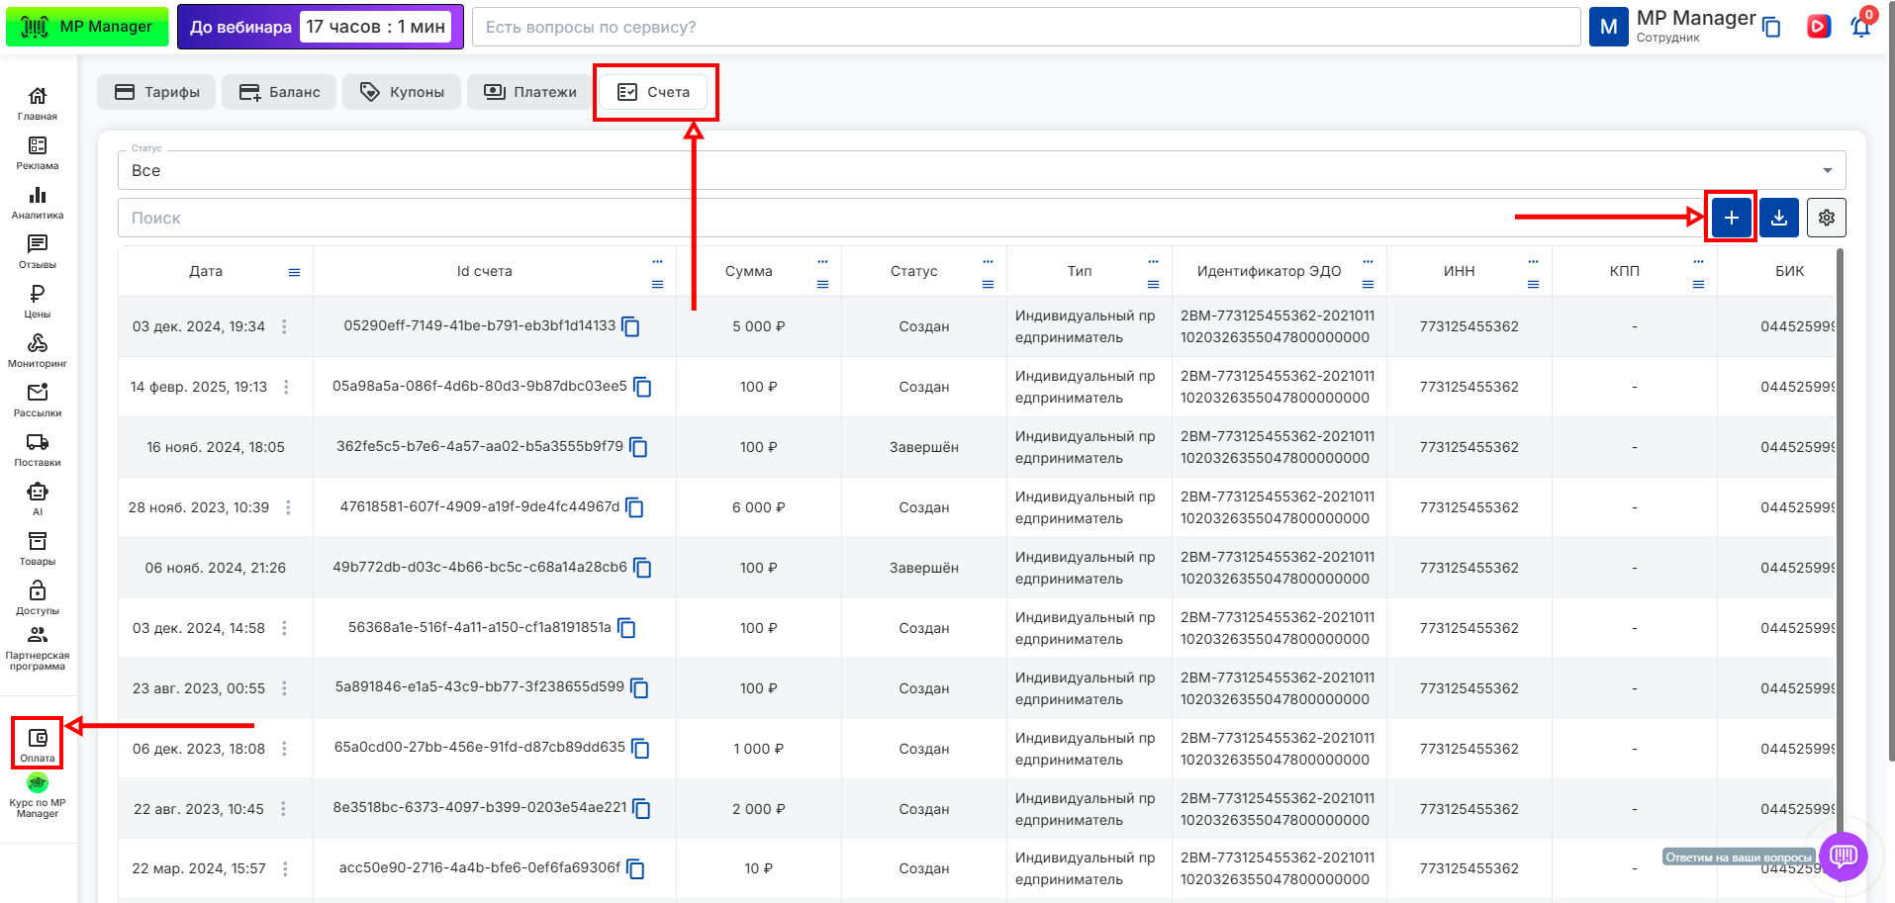This screenshot has height=903, width=1895.
Task: Click the download icon button
Action: tap(1778, 218)
